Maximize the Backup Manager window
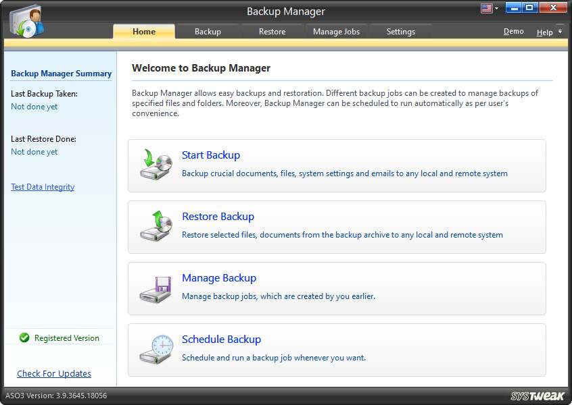572x405 pixels. tap(530, 7)
